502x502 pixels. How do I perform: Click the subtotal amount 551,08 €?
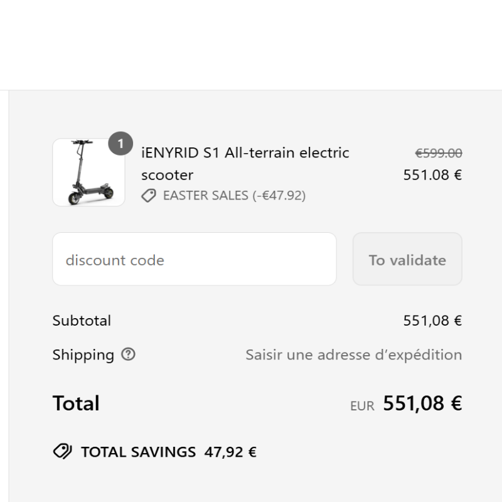pyautogui.click(x=432, y=321)
